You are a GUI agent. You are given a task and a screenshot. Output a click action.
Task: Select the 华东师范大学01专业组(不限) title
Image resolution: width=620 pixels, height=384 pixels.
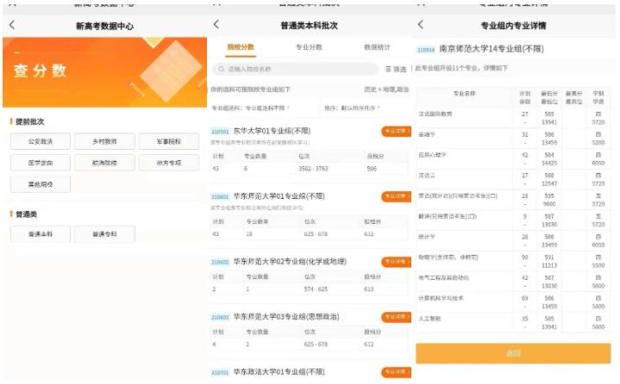(x=279, y=196)
